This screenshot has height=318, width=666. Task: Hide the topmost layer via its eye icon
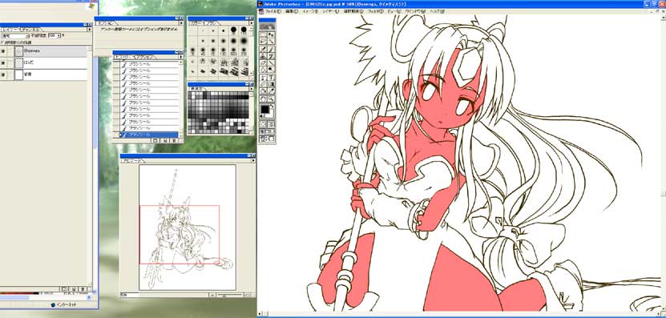coord(3,51)
